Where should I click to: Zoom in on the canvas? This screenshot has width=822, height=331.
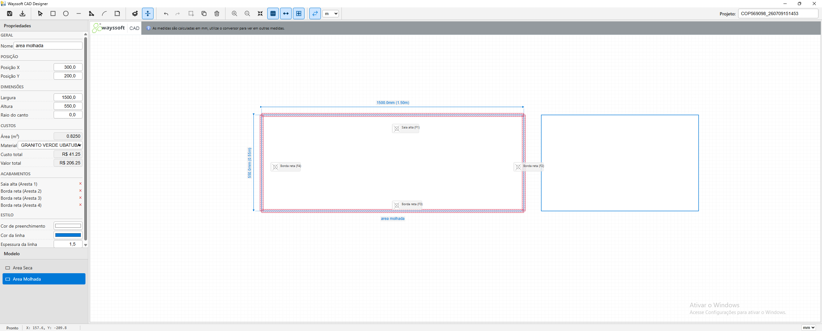point(234,13)
